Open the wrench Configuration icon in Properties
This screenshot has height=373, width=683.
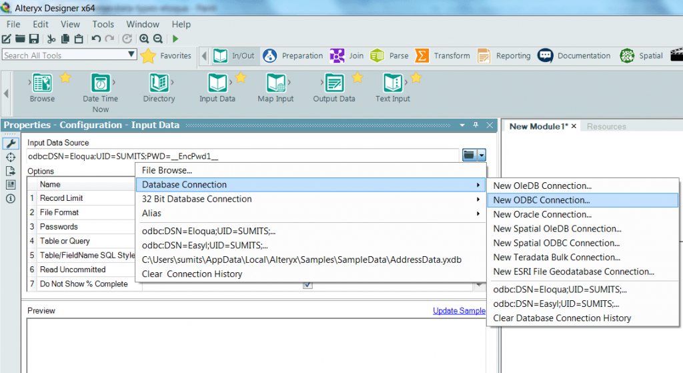(11, 143)
